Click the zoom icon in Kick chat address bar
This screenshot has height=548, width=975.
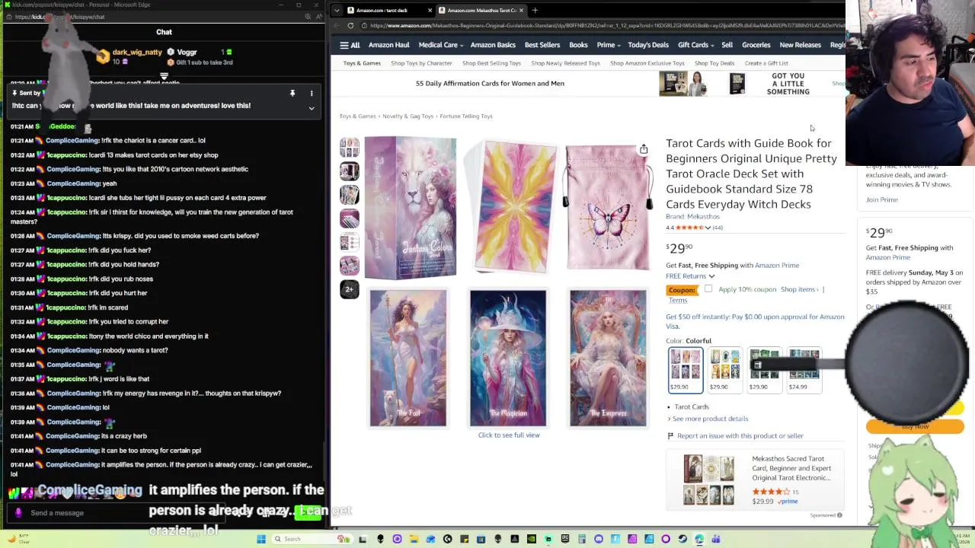pyautogui.click(x=307, y=16)
